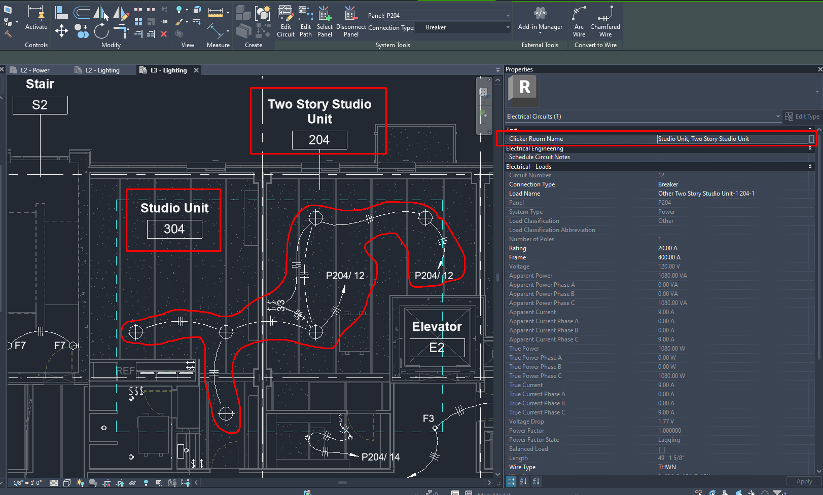Select the Mirror Draw Axis tool

(x=121, y=13)
